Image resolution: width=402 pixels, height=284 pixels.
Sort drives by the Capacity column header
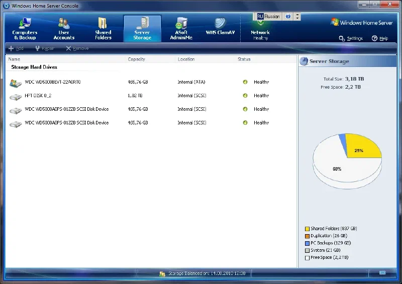[x=137, y=59]
